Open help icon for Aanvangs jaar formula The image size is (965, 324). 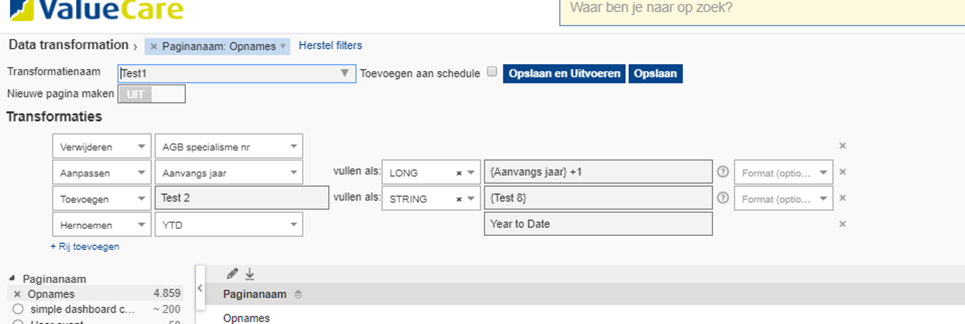723,172
